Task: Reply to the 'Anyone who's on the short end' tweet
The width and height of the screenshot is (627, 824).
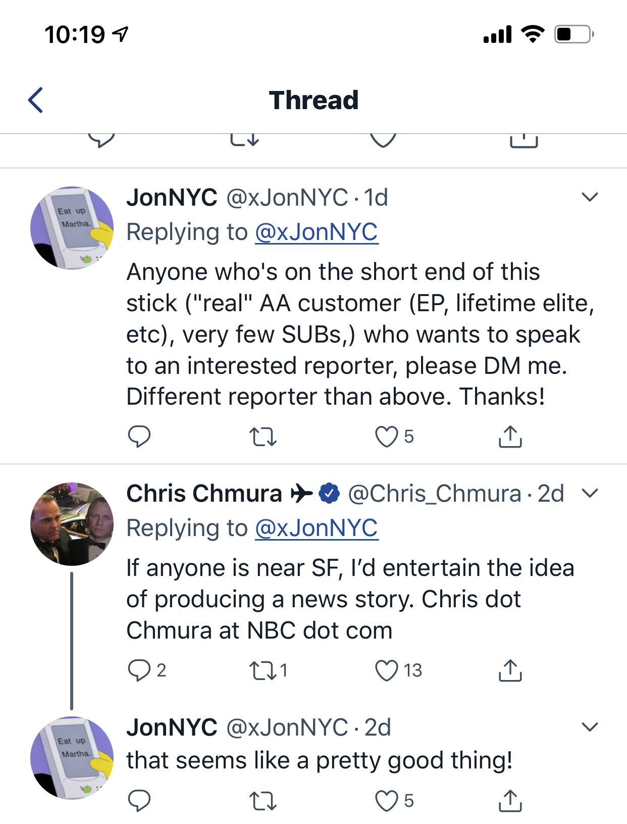Action: click(x=139, y=437)
